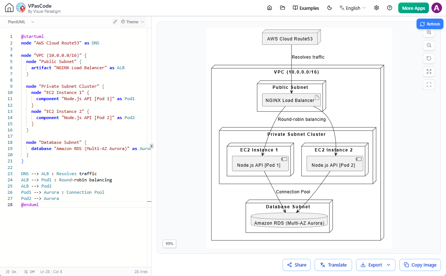This screenshot has width=446, height=276.
Task: Fit diagram to the preview window
Action: click(429, 71)
